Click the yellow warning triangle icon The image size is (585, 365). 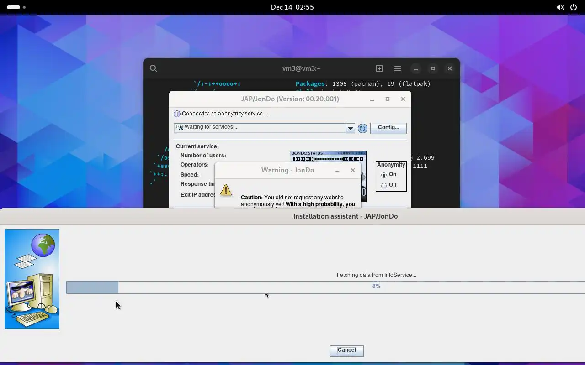tap(226, 190)
